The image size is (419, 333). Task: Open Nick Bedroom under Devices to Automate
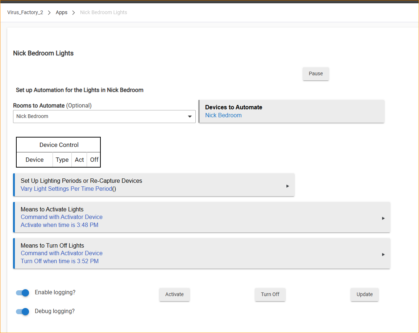coord(223,115)
